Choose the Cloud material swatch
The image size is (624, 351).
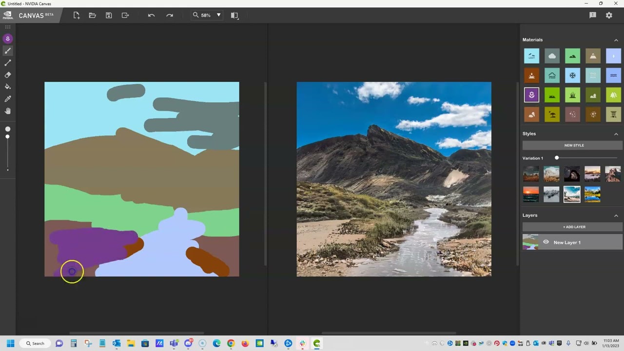552,56
